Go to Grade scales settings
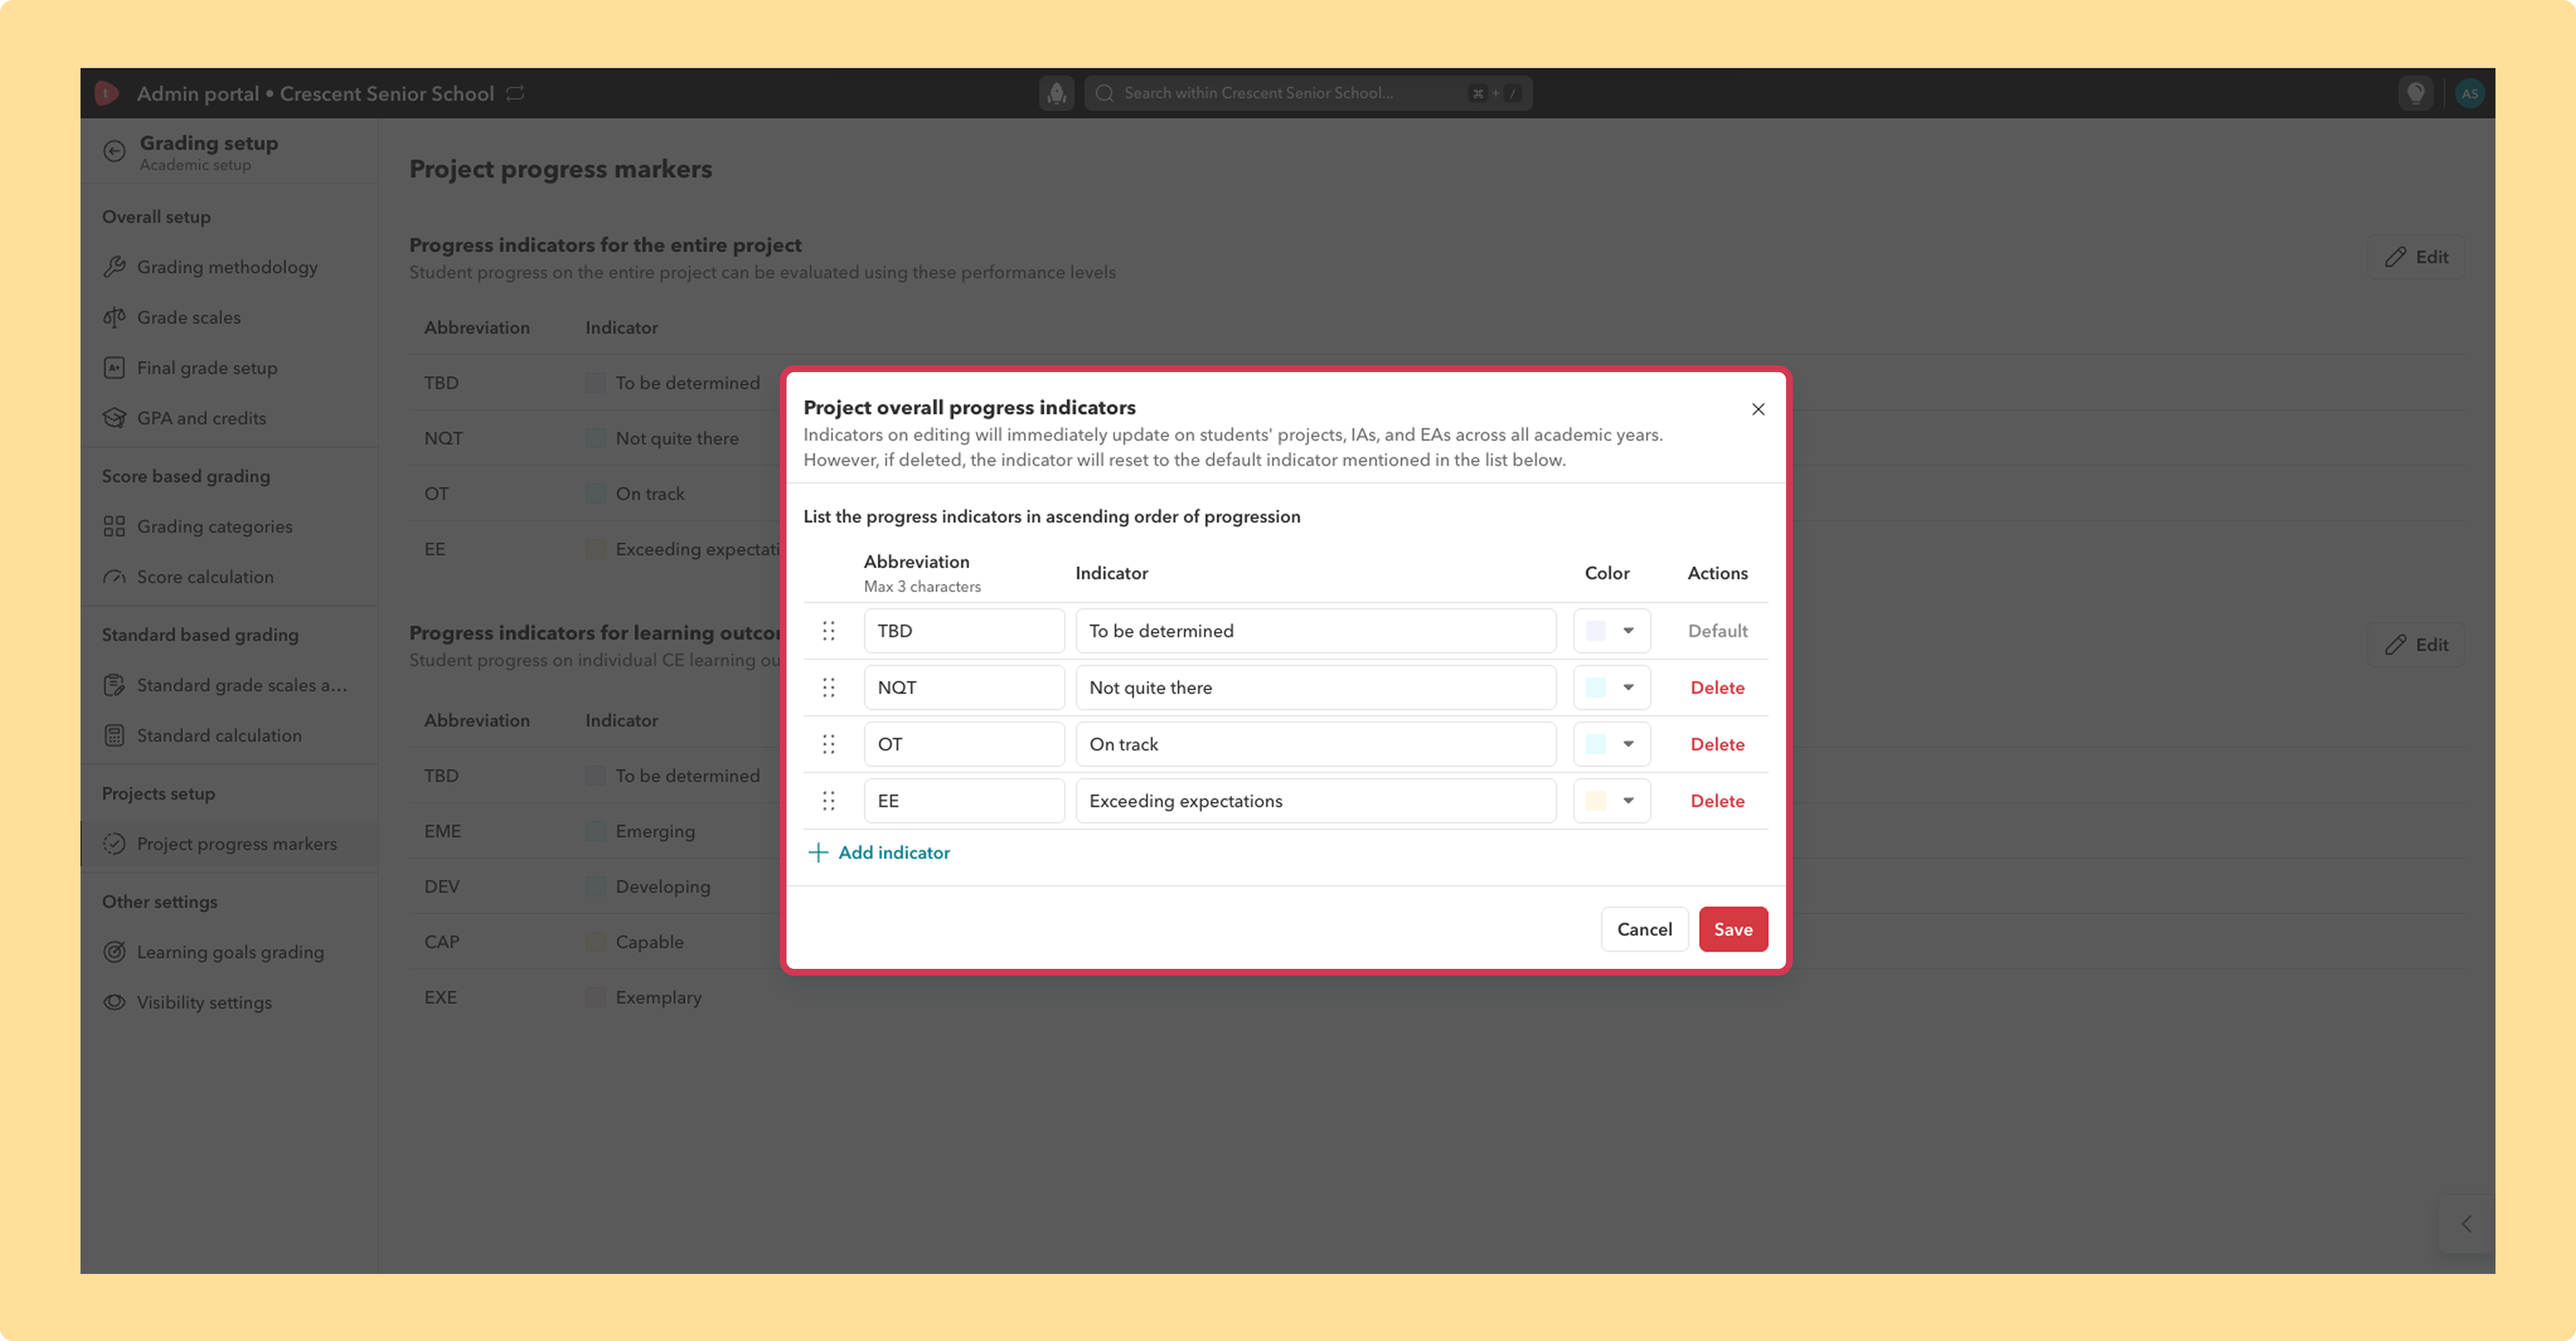This screenshot has width=2576, height=1341. (x=228, y=317)
